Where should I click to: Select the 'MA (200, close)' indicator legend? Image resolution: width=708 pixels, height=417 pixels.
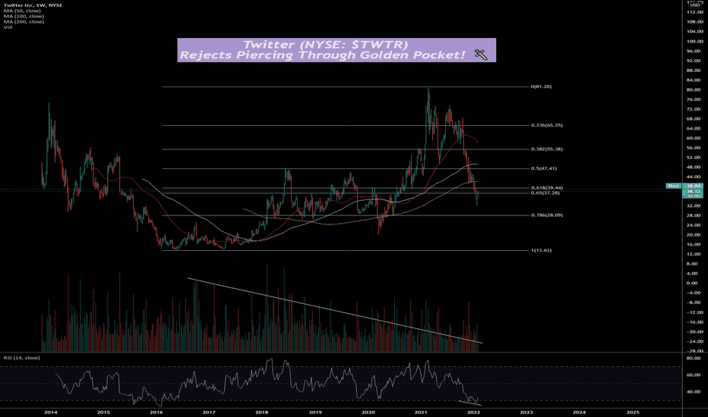click(x=24, y=22)
